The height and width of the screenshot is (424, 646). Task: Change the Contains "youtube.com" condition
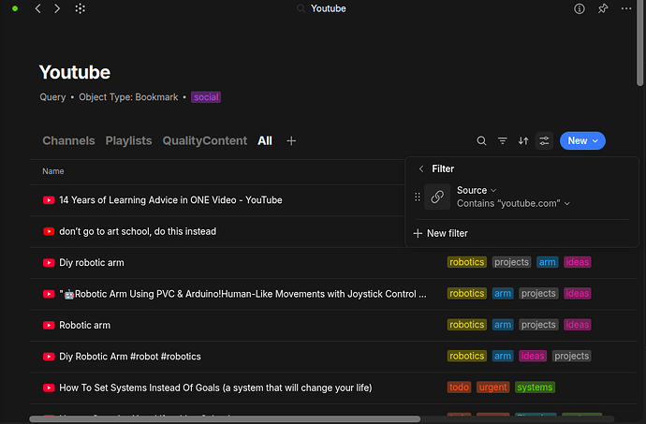point(513,203)
